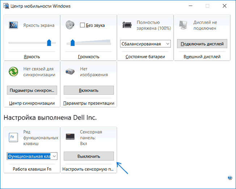
Task: Open the help question mark icon
Action: click(x=230, y=178)
